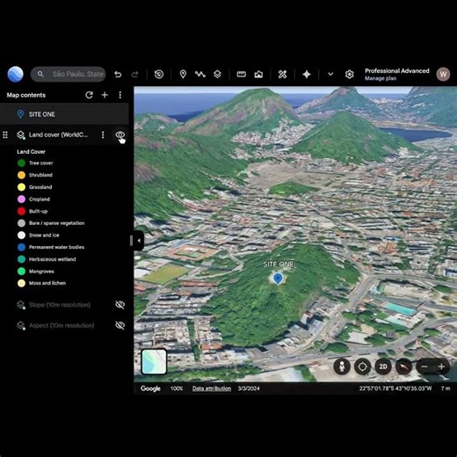This screenshot has height=457, width=457.
Task: Open the W account avatar
Action: [443, 74]
